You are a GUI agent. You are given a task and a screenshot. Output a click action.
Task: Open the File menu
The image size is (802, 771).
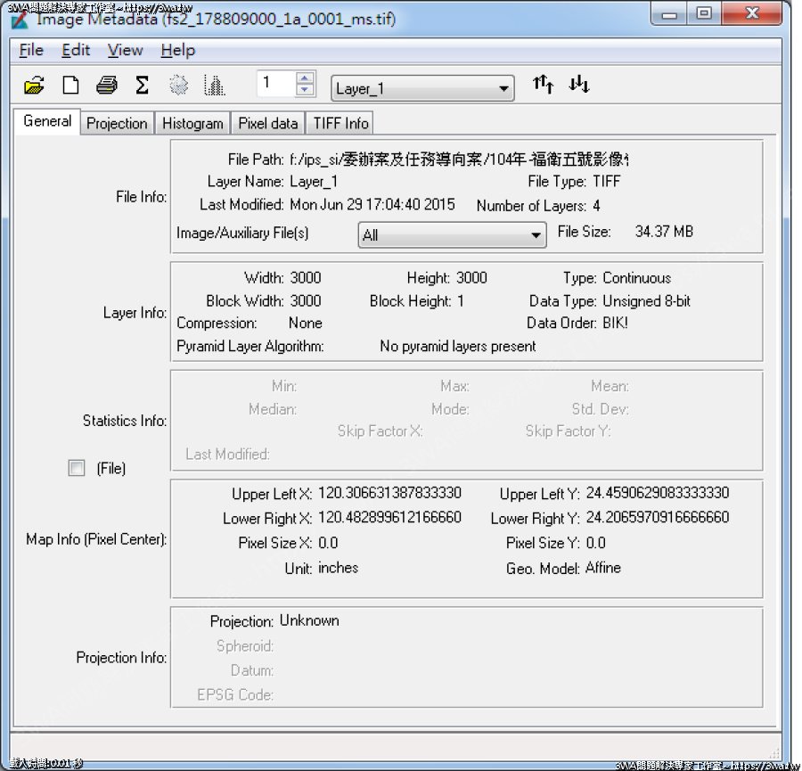click(31, 50)
